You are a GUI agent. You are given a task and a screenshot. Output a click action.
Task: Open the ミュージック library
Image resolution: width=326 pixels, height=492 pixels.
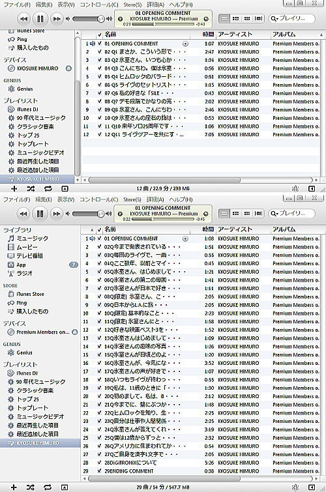(x=32, y=238)
